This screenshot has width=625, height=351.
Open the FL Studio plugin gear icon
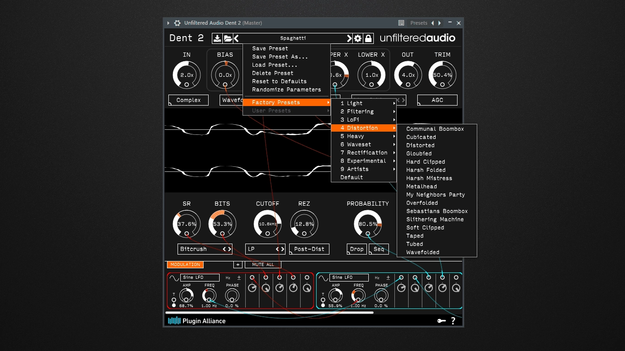pyautogui.click(x=177, y=23)
